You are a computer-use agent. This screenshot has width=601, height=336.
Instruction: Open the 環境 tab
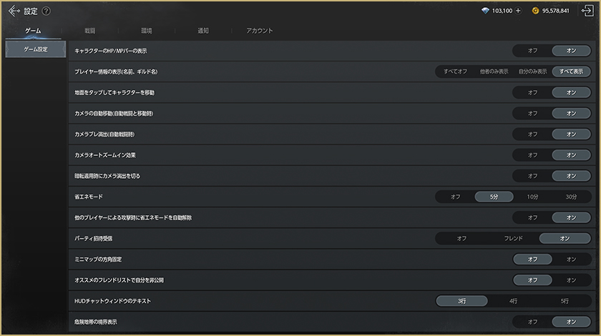tap(146, 31)
